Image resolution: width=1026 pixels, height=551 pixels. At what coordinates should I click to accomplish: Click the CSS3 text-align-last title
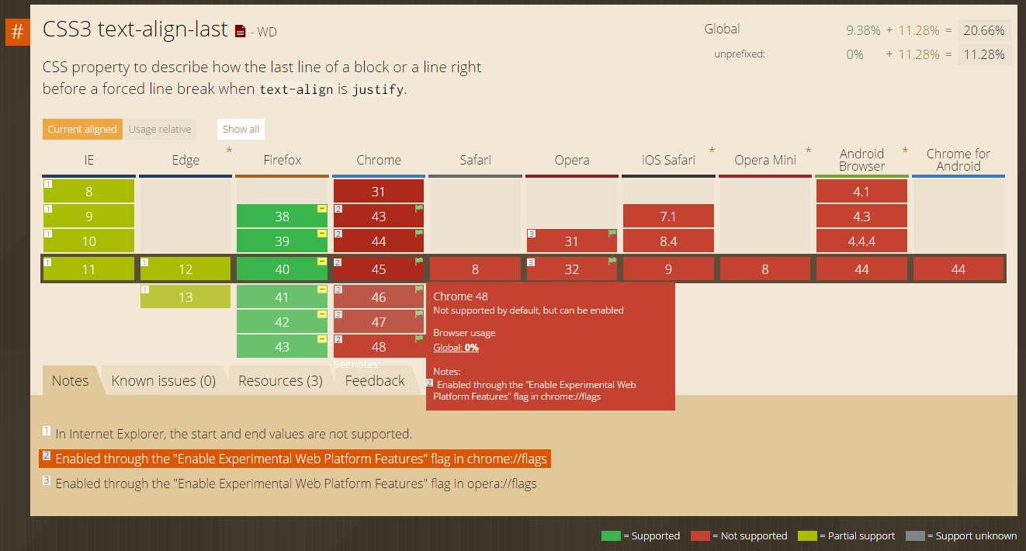coord(135,29)
